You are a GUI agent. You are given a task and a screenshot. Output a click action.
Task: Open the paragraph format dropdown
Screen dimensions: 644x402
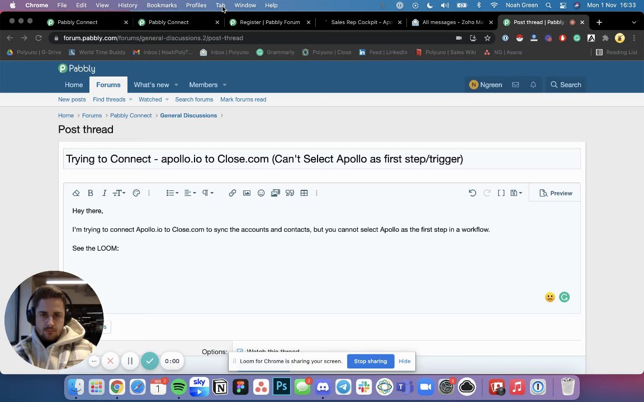click(x=208, y=193)
